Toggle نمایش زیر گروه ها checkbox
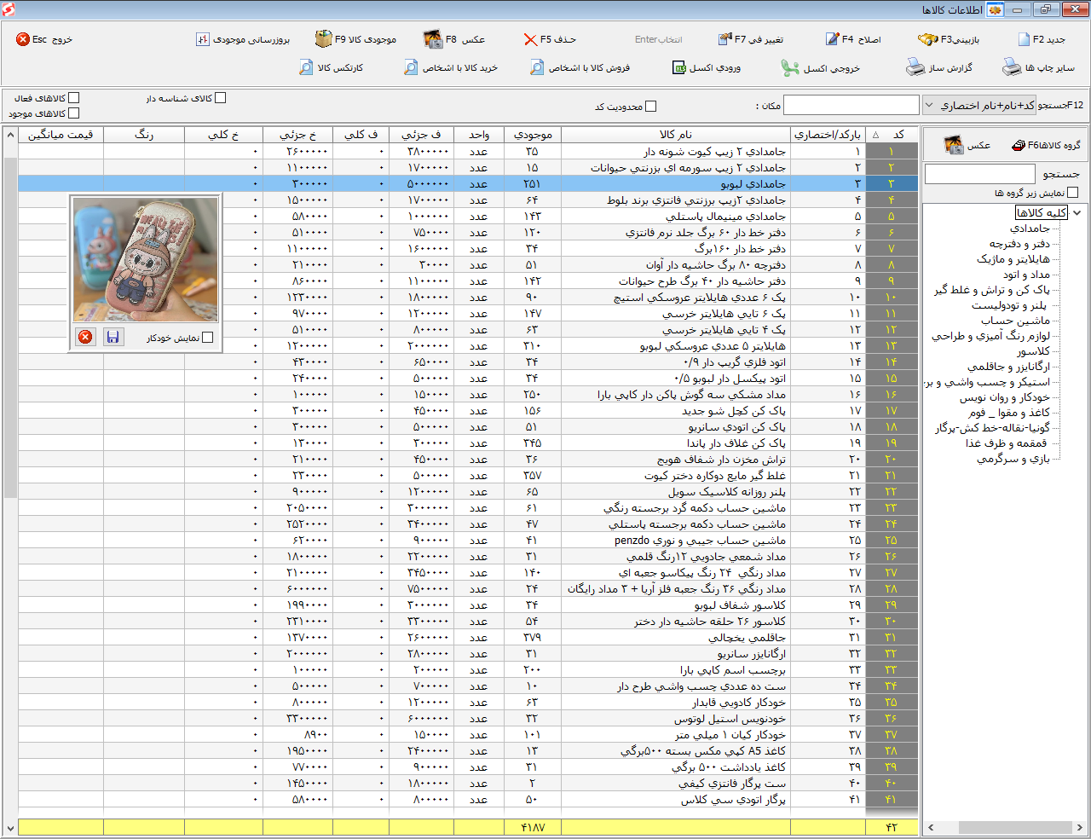 1073,193
